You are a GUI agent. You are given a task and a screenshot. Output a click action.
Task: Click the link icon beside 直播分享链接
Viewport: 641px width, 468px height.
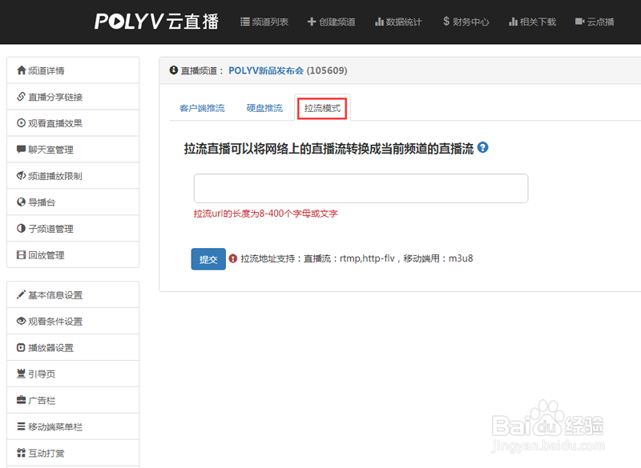click(x=22, y=96)
